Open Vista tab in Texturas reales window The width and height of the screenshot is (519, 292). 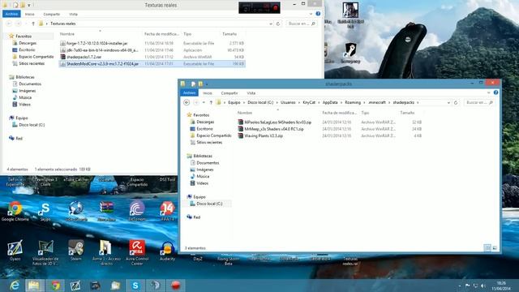(73, 15)
